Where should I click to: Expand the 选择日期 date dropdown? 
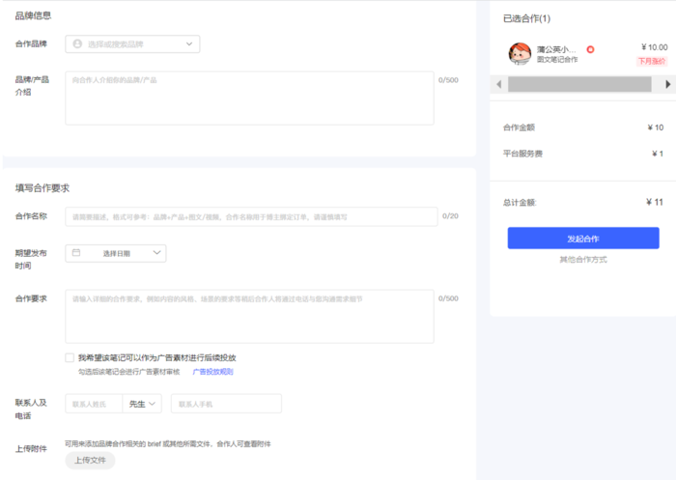click(x=116, y=253)
